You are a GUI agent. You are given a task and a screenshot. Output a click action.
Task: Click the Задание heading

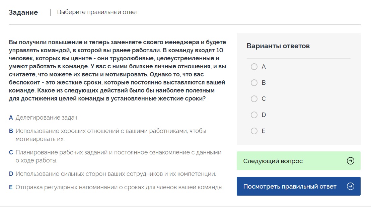(x=23, y=12)
